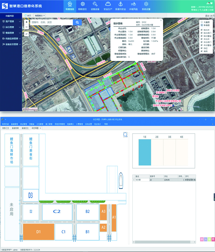The width and height of the screenshot is (215, 252).
Task: Select the 2区 zone block
Action: (x=157, y=152)
